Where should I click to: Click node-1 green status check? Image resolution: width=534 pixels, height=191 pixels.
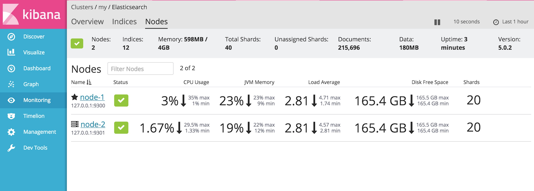pos(121,101)
